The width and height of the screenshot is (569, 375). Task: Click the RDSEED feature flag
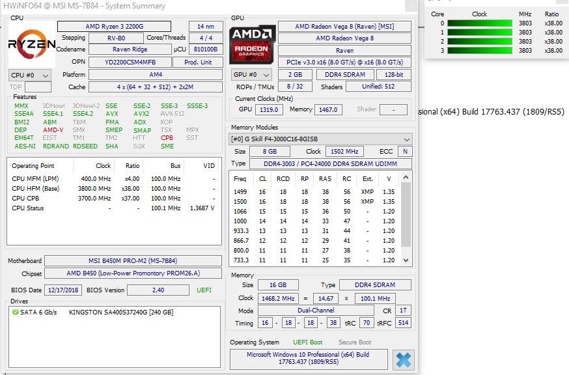click(x=85, y=146)
